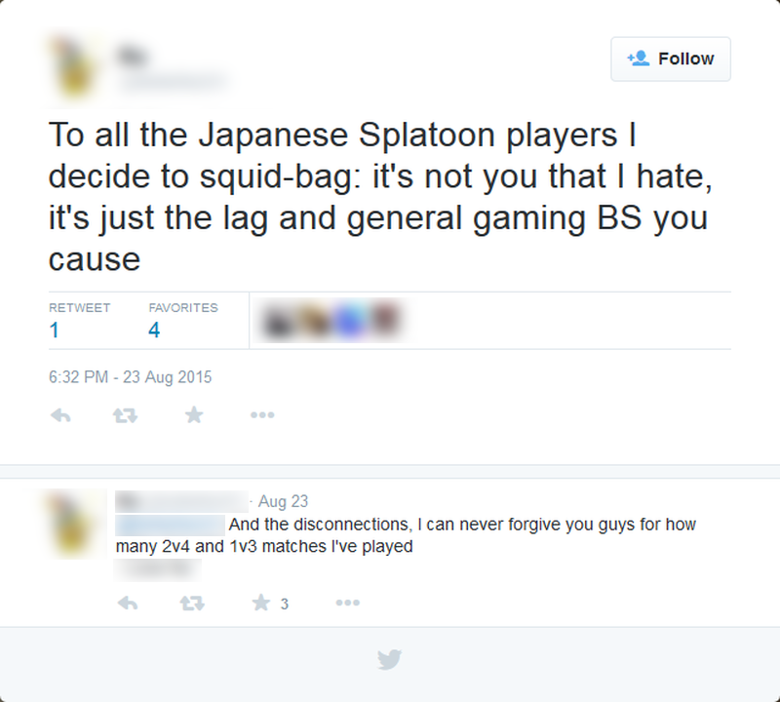View the favorites count of 4

pyautogui.click(x=154, y=330)
